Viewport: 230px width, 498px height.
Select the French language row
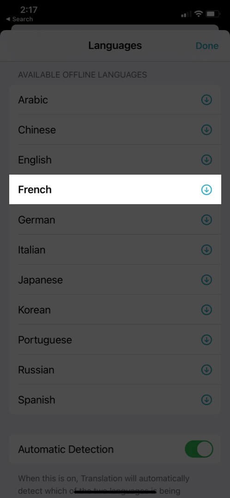[x=115, y=189]
